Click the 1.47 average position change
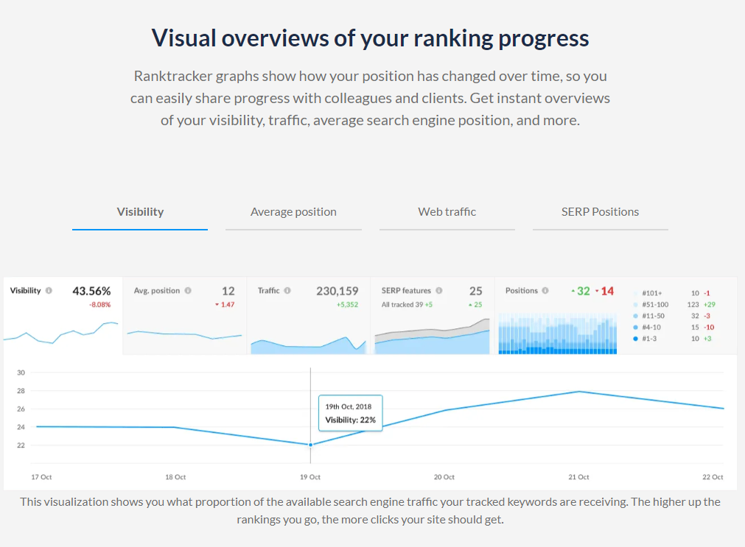 [225, 305]
